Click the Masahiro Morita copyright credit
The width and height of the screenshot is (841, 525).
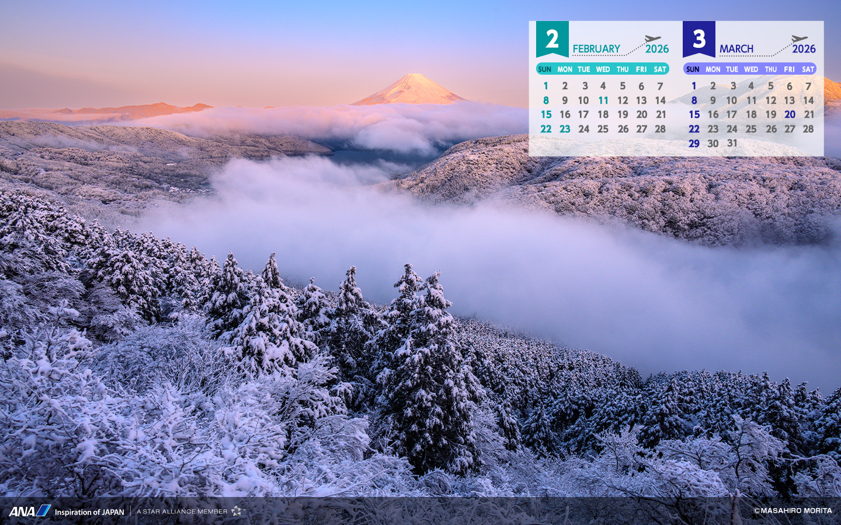click(x=793, y=510)
